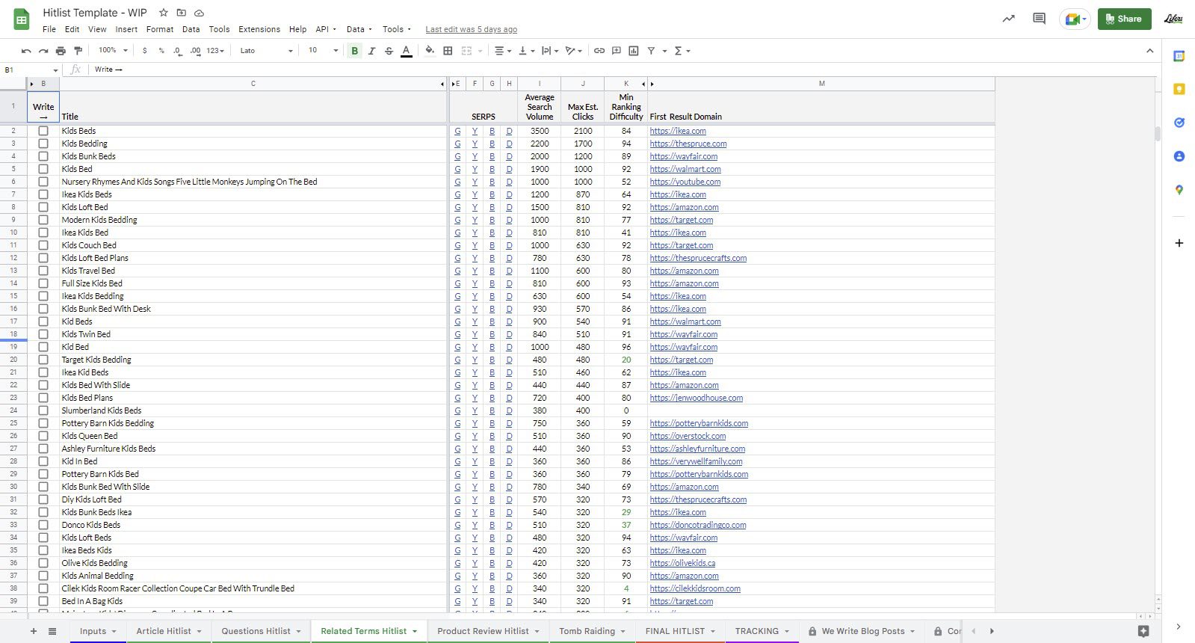The height and width of the screenshot is (643, 1195).
Task: Tick checkbox for Ikea Kids Beds row
Action: [x=43, y=194]
